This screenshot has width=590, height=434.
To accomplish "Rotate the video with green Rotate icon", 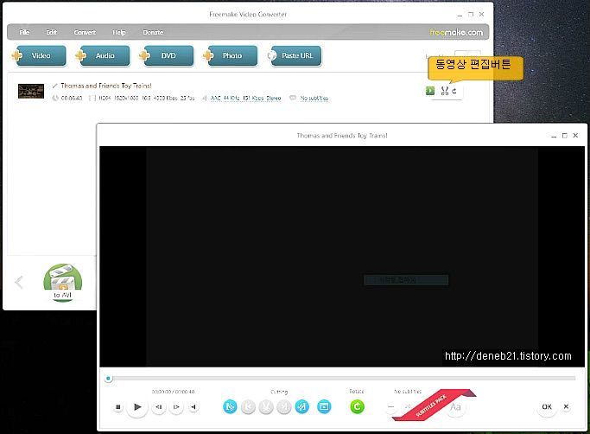I will [357, 407].
